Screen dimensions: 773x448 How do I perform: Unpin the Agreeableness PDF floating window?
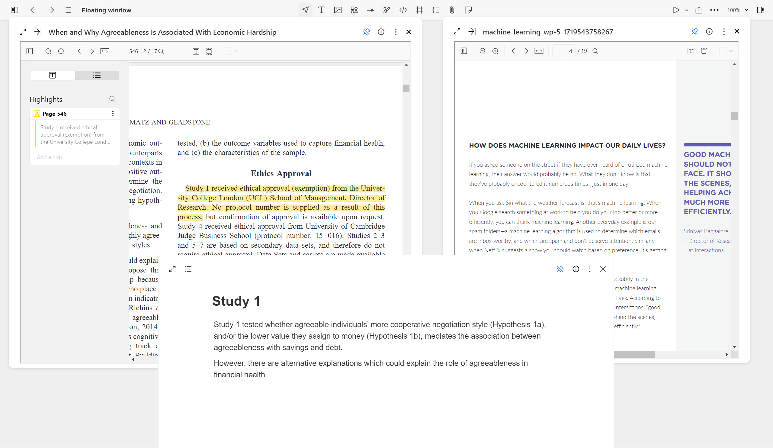point(366,32)
